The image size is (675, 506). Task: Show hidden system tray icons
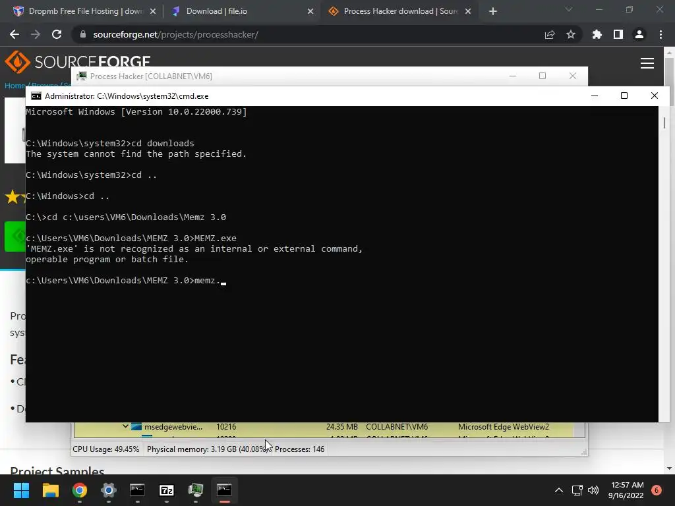coord(559,490)
